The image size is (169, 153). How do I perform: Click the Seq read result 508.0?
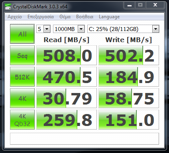[x=67, y=55]
